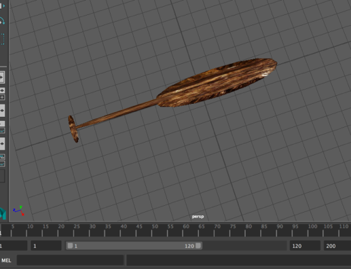Click the XYZ axis orientation gizmo
Screen dimensions: 351x269
coord(19,211)
